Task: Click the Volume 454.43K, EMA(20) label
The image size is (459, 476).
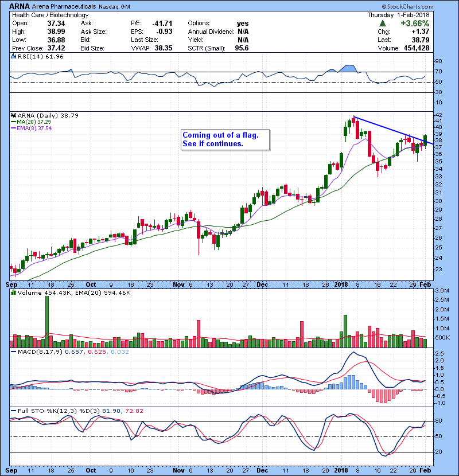Action: coord(74,292)
